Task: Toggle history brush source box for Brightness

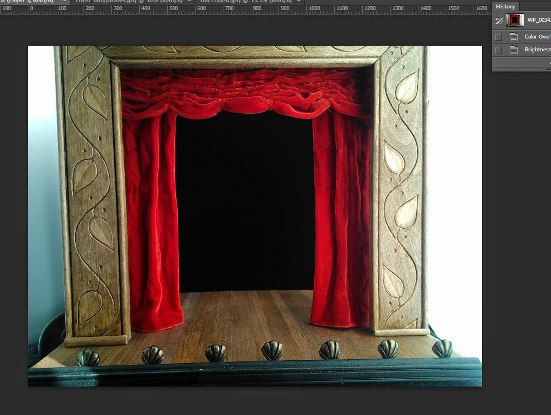Action: point(498,50)
